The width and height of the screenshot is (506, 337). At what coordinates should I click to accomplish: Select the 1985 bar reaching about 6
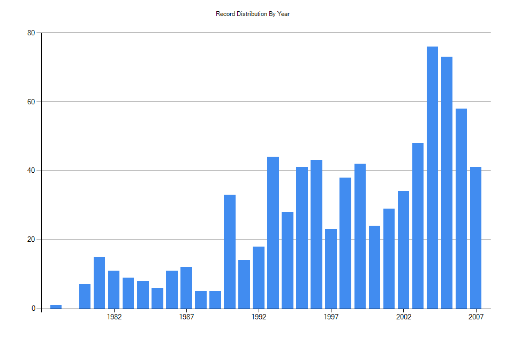coord(157,298)
